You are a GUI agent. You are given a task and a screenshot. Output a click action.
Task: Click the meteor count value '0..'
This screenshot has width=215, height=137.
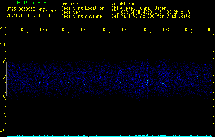tap(51, 16)
